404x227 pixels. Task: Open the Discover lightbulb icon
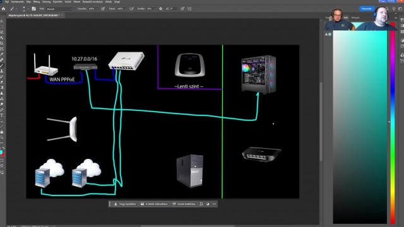click(394, 9)
